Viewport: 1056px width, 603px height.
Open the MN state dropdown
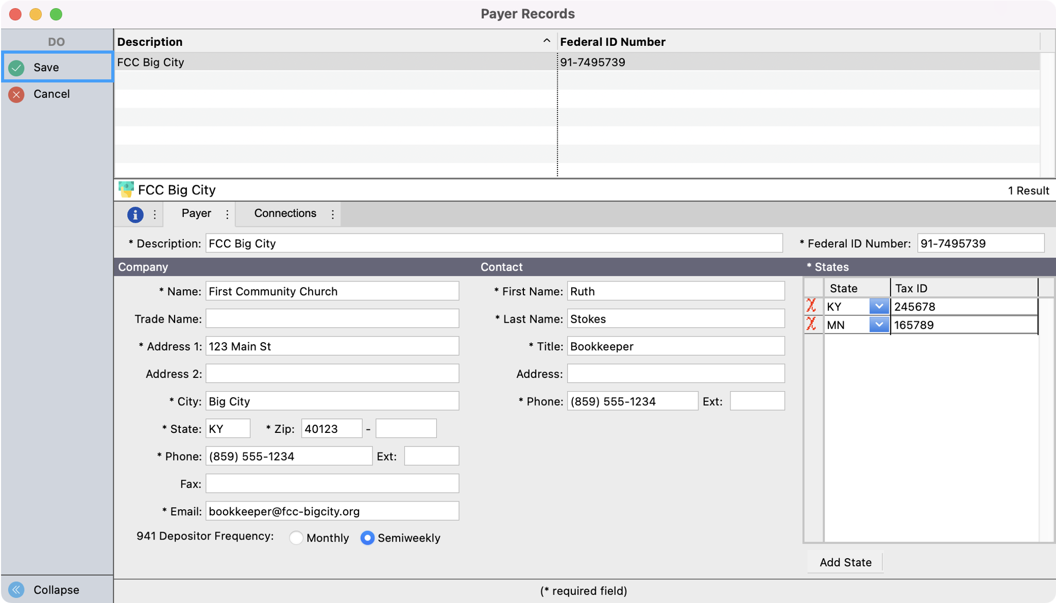pos(878,325)
